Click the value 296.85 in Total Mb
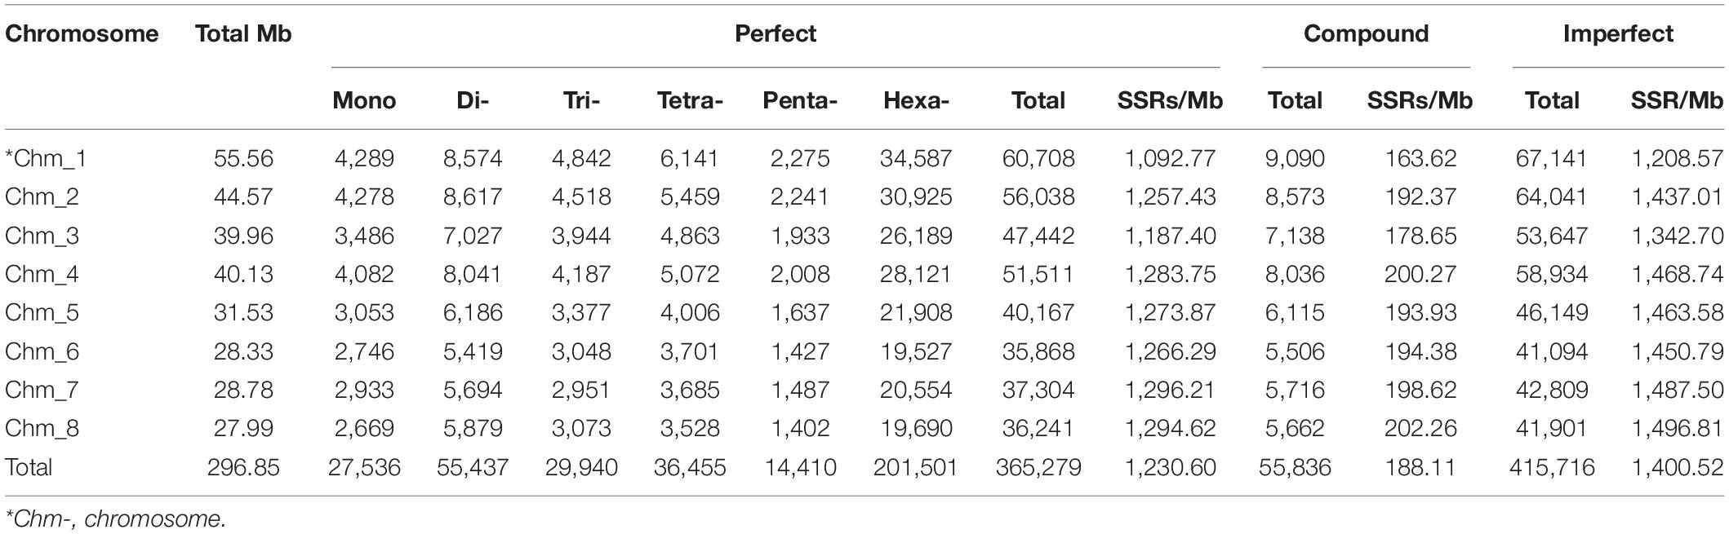This screenshot has height=534, width=1729. (x=243, y=468)
